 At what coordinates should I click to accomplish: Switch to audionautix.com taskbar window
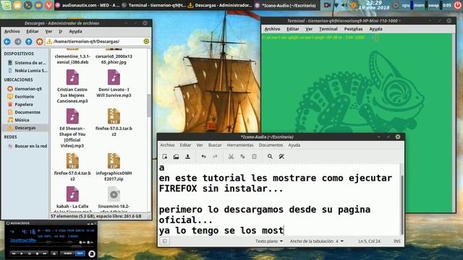click(88, 5)
